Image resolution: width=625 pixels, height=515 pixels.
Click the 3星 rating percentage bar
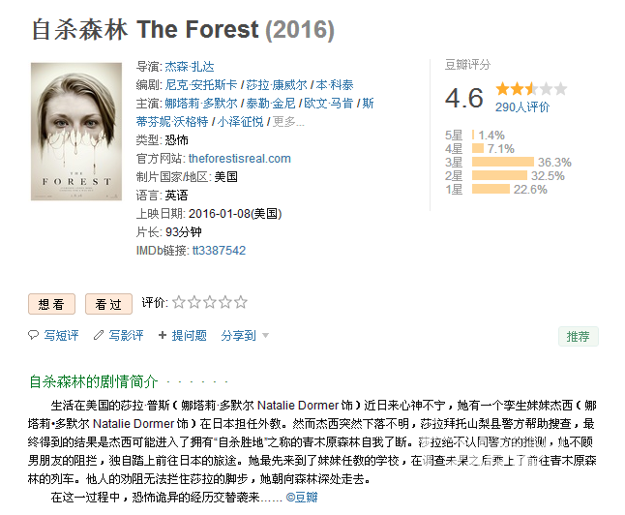point(503,162)
